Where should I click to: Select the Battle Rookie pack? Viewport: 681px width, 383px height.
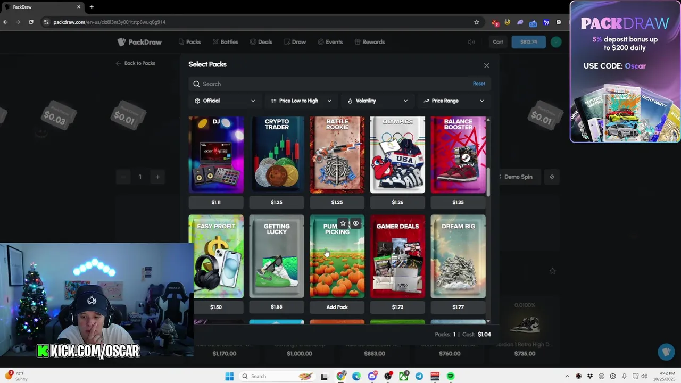pos(337,155)
